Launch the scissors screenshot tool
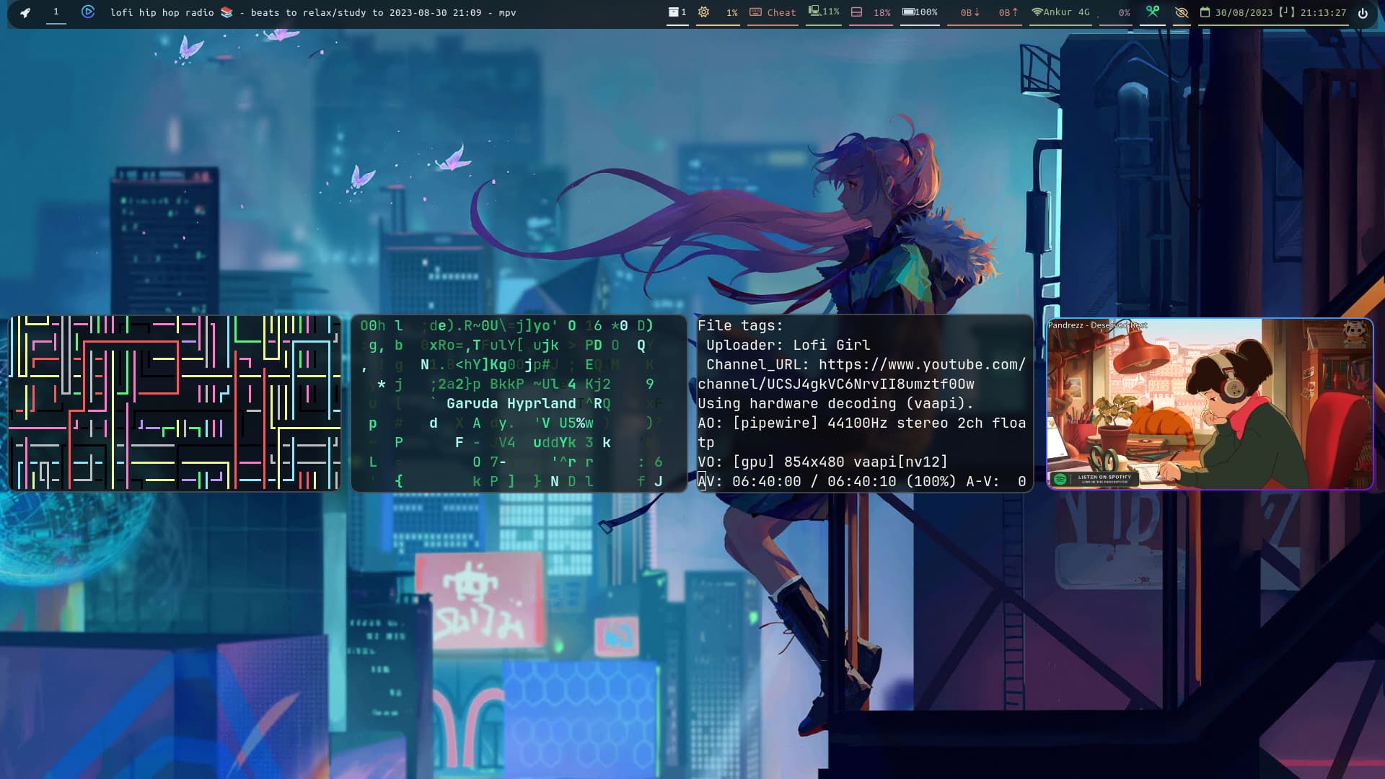This screenshot has height=779, width=1385. (1153, 12)
